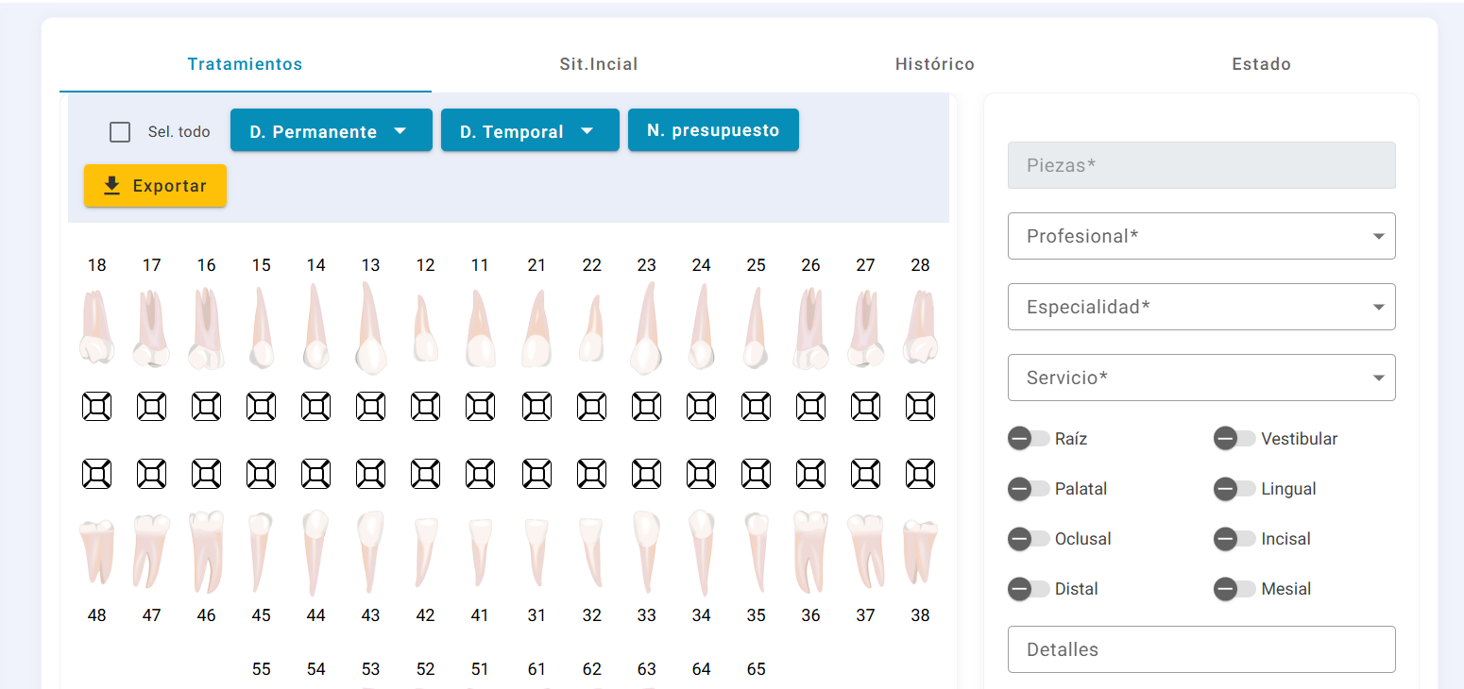Open the D. Permanente dropdown
Image resolution: width=1464 pixels, height=689 pixels.
point(332,130)
